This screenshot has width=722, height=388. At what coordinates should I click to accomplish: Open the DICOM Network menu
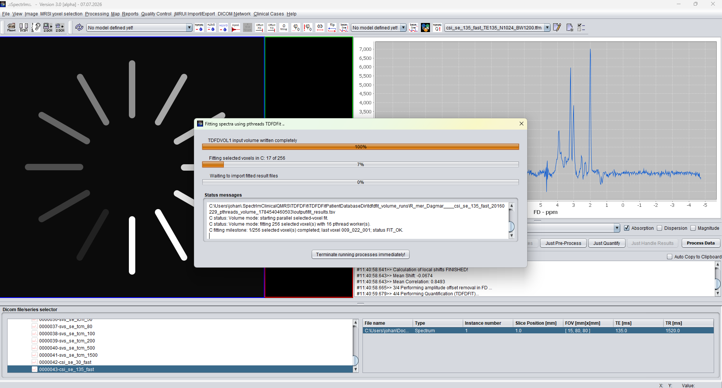234,14
